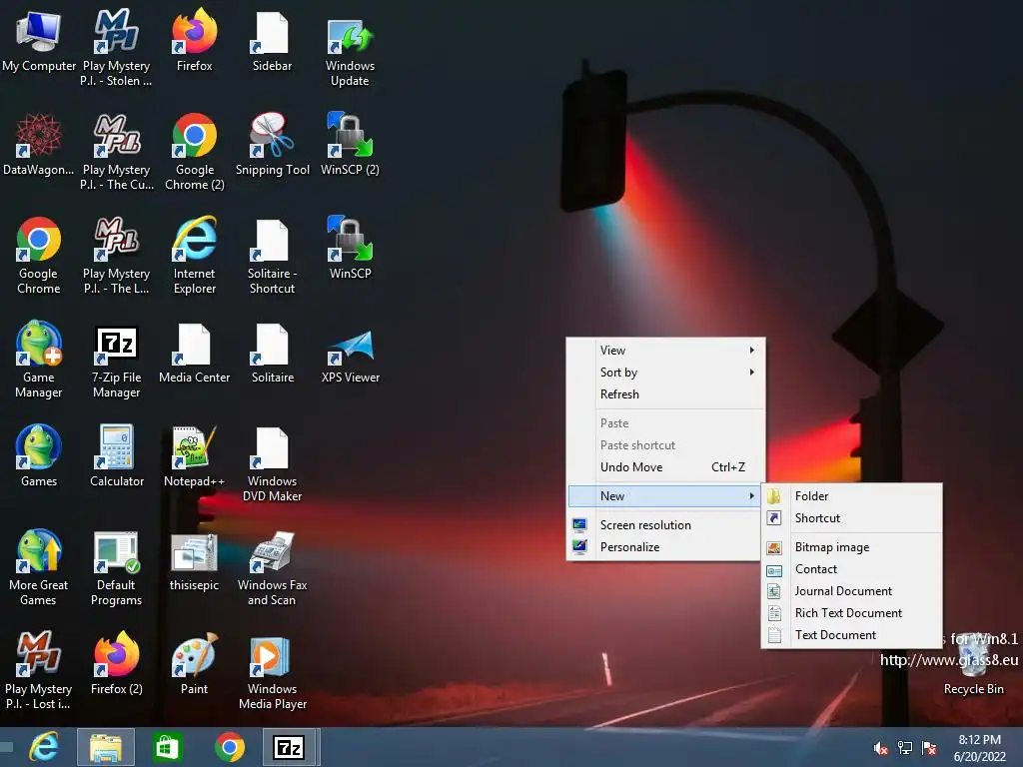Select the Notepad++ desktop icon
Viewport: 1023px width, 767px height.
coord(195,455)
